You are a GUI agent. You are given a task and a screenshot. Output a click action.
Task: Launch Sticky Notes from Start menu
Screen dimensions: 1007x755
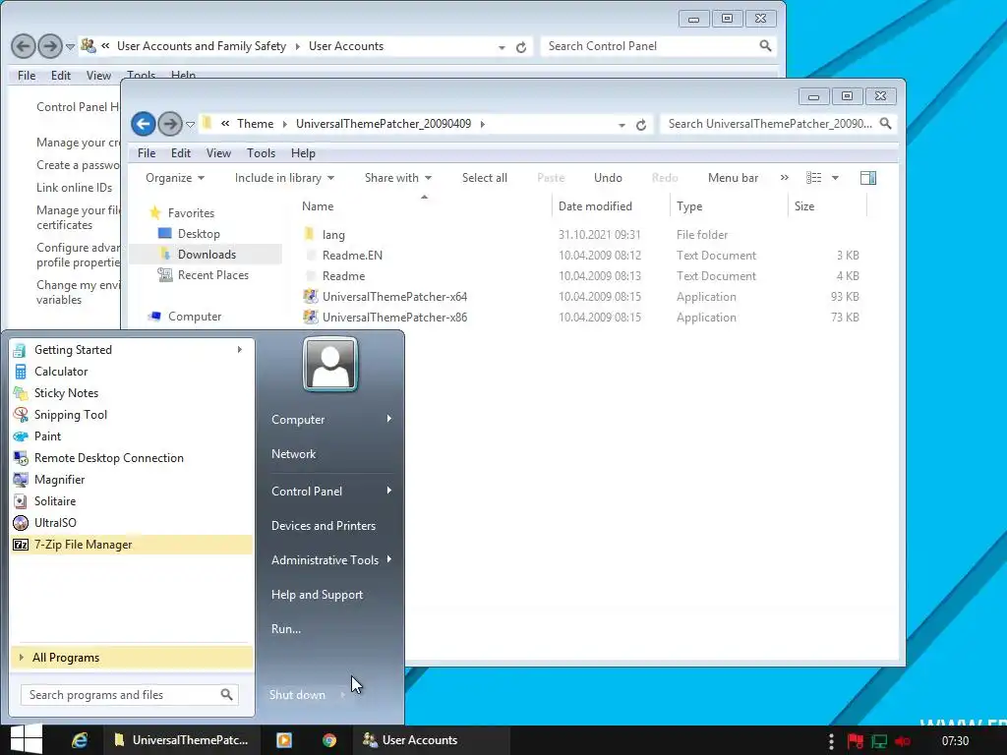66,393
